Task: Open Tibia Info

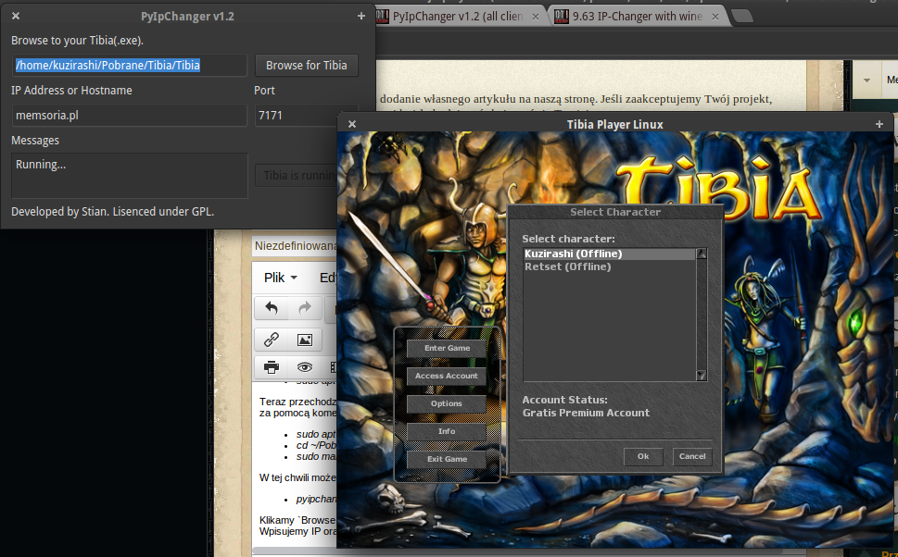Action: pyautogui.click(x=447, y=431)
